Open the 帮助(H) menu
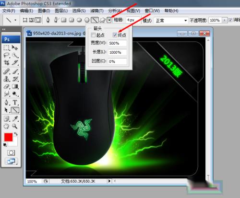 [171, 11]
